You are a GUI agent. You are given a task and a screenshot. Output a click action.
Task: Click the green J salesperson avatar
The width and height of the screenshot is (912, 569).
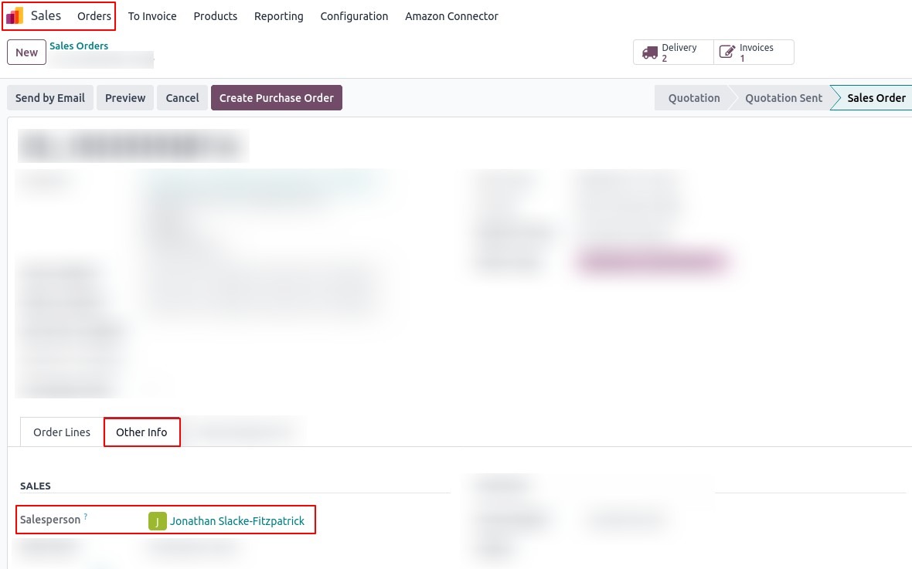pyautogui.click(x=157, y=522)
